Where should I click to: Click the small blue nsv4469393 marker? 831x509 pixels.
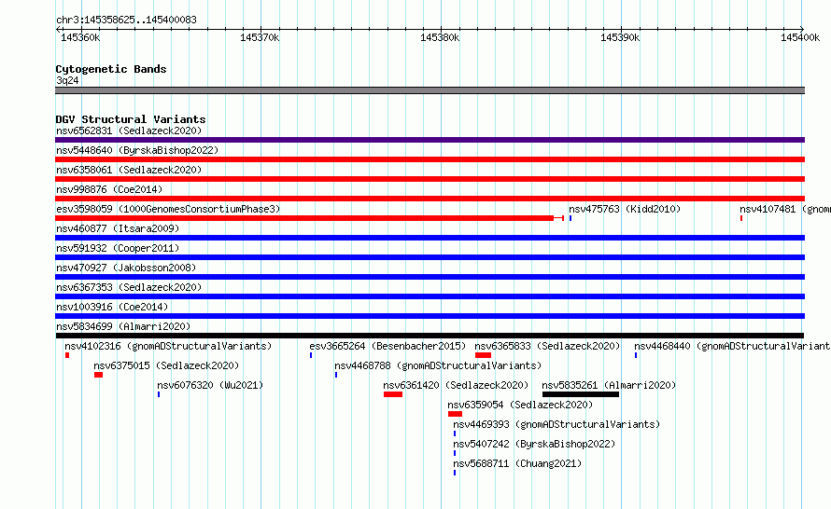coord(455,433)
